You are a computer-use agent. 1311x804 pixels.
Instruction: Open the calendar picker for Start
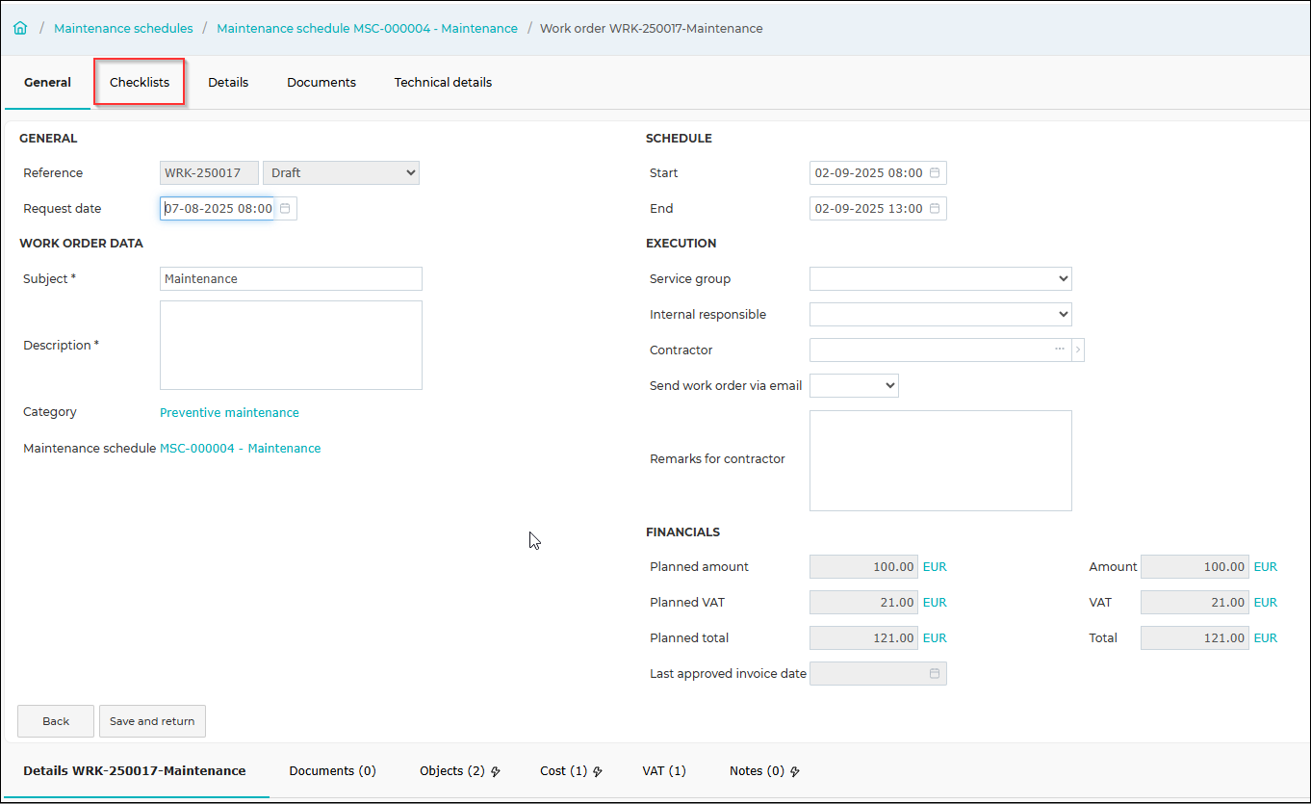[934, 173]
